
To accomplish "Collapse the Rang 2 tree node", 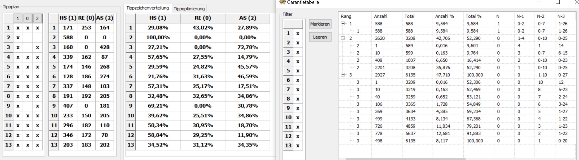I will pos(343,38).
